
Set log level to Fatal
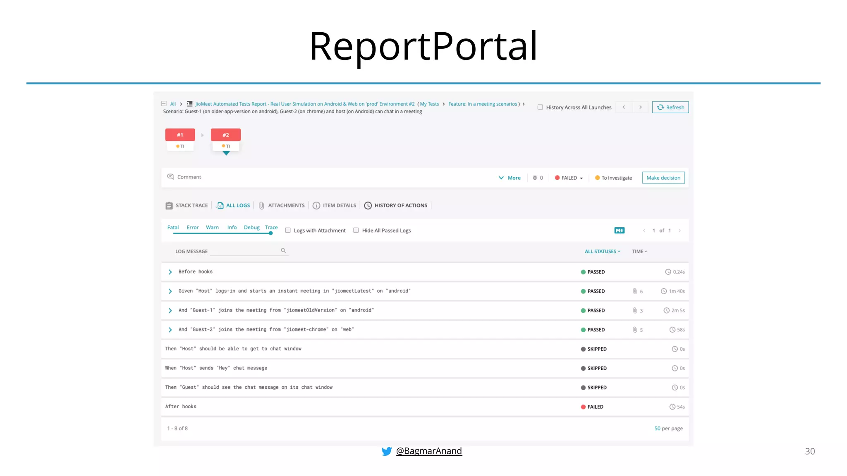pos(173,227)
